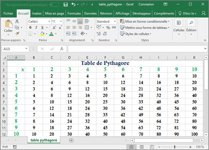Apply thousands separator 000 format
The height and width of the screenshot is (150, 209).
(114, 27)
